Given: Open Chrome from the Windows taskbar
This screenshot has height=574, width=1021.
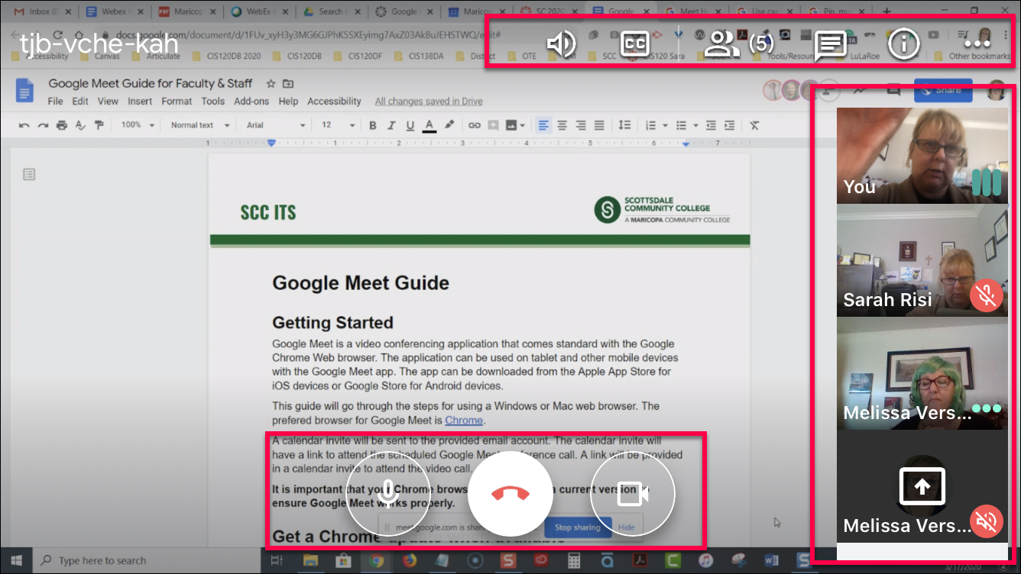Looking at the screenshot, I should [x=376, y=561].
